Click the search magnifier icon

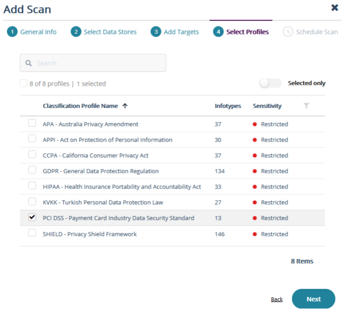(29, 63)
